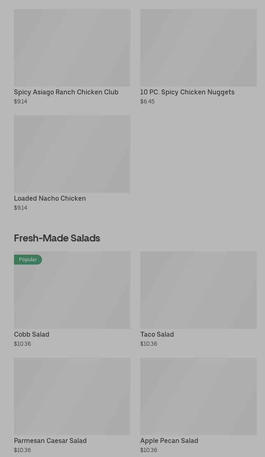
Task: Open the Spicy Asiago Ranch Chicken Club image
Action: [x=72, y=48]
